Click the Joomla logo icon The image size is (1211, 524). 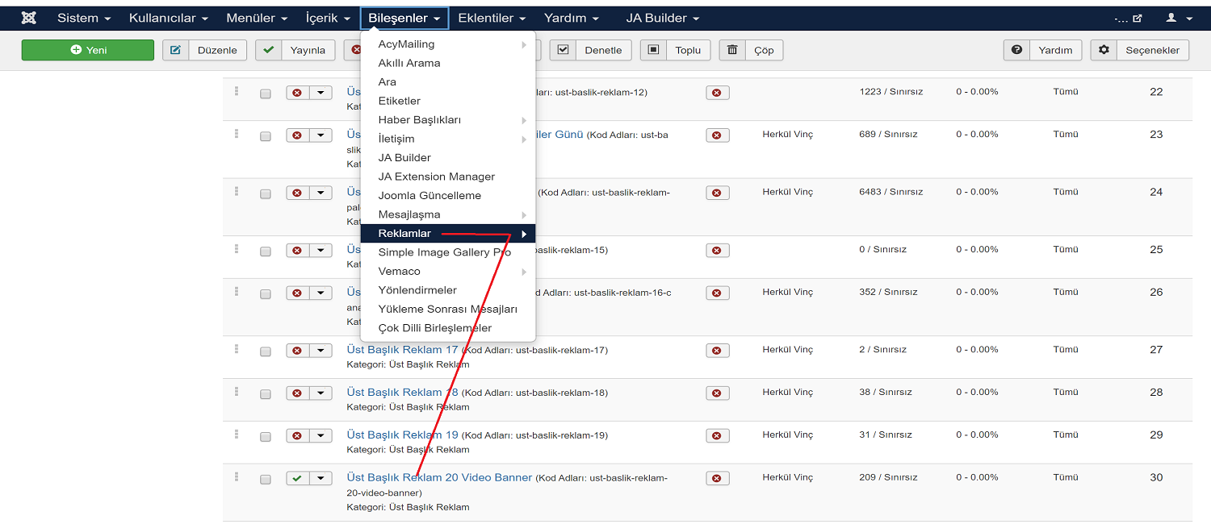[x=29, y=18]
